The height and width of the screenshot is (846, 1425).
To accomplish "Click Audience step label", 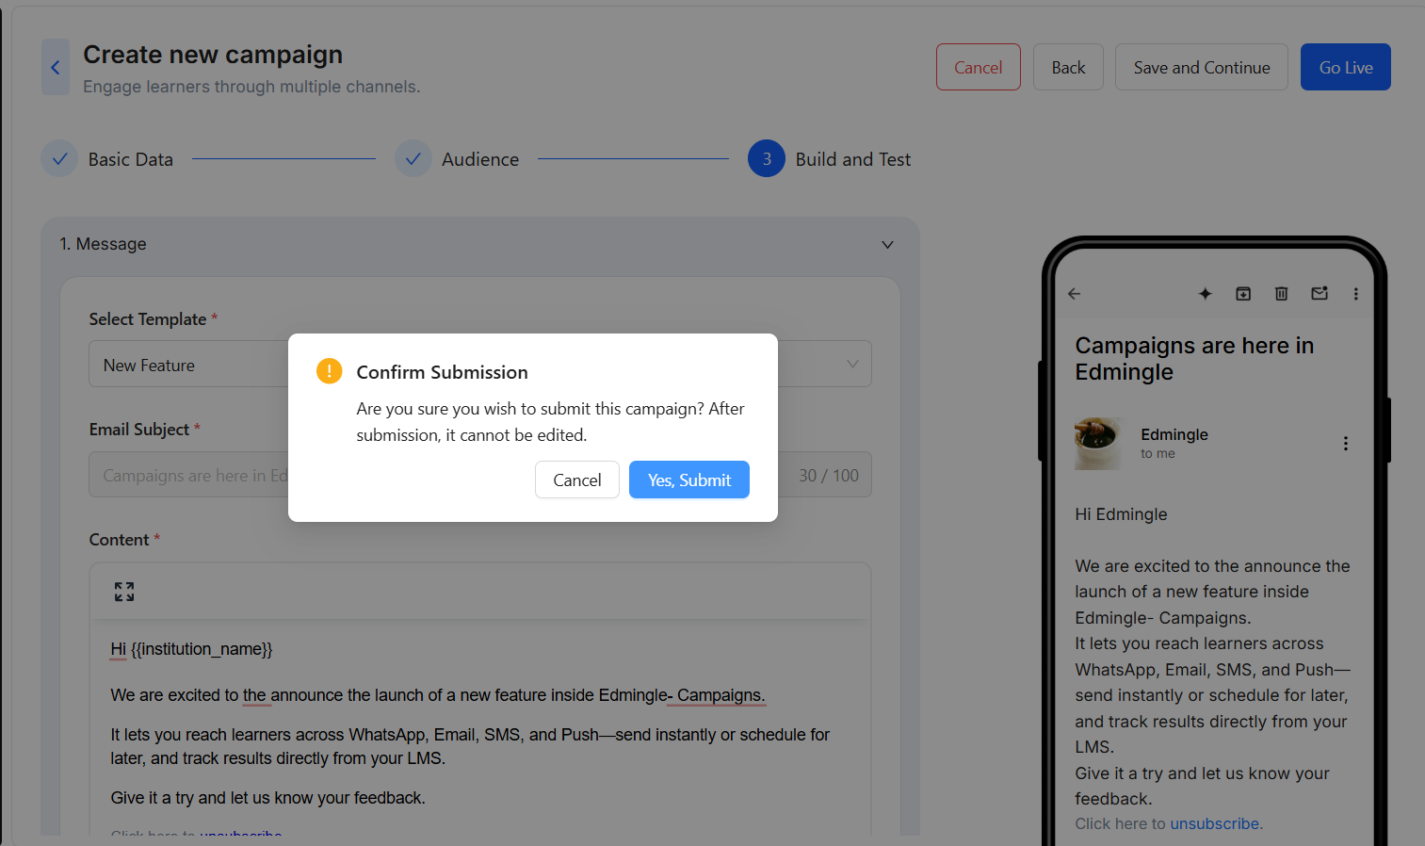I will click(480, 159).
